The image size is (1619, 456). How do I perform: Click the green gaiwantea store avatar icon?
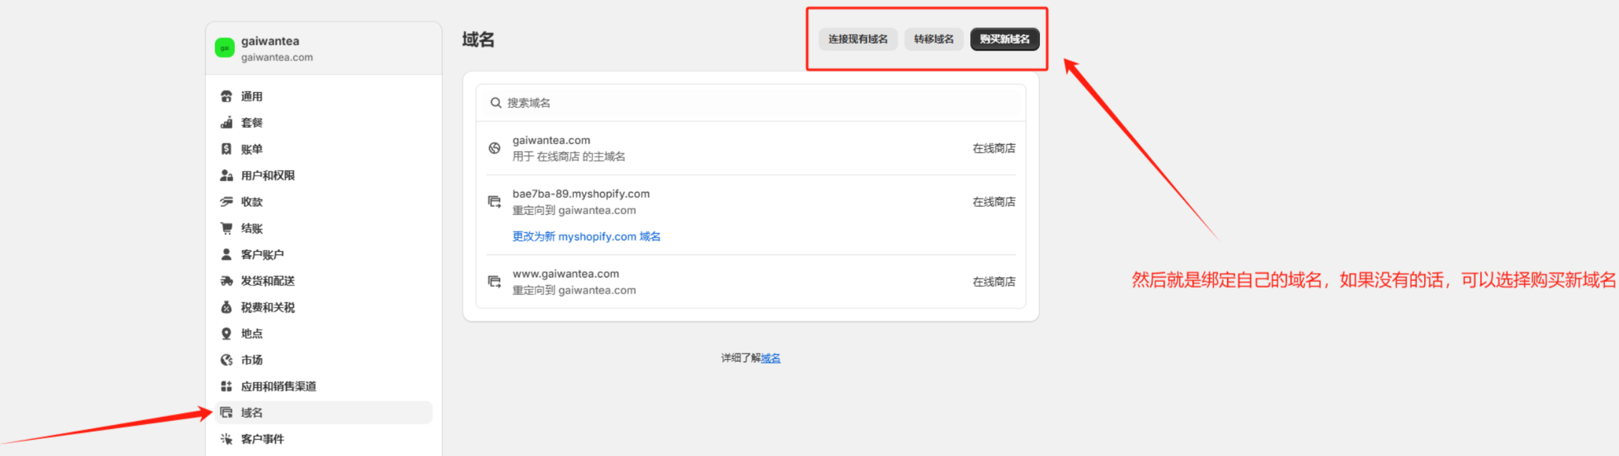coord(225,48)
